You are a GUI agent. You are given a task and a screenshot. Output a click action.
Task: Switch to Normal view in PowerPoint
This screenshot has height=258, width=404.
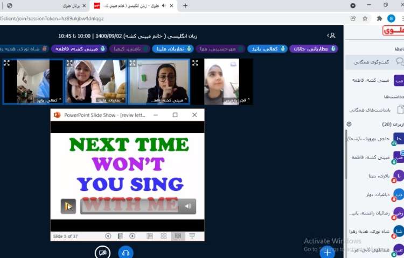click(x=150, y=236)
